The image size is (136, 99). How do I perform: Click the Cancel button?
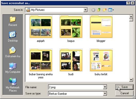124,93
